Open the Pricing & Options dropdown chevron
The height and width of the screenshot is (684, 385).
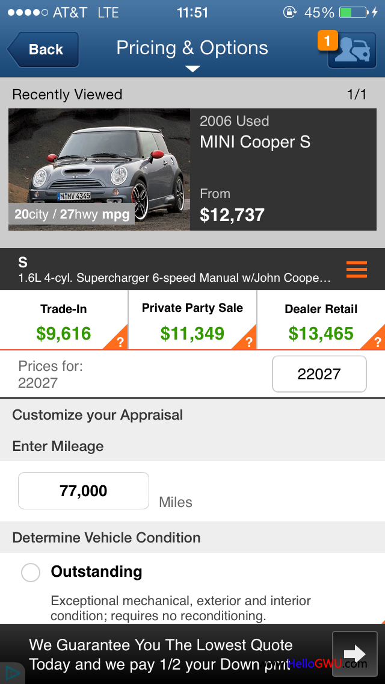point(192,69)
